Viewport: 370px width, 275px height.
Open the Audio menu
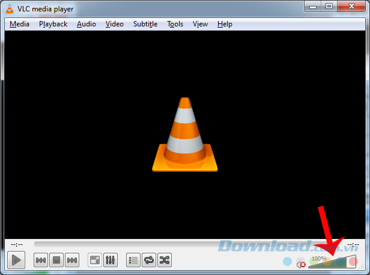click(x=86, y=24)
